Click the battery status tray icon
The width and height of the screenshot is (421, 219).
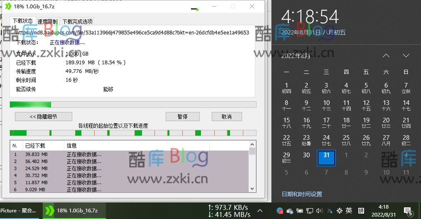click(299, 211)
